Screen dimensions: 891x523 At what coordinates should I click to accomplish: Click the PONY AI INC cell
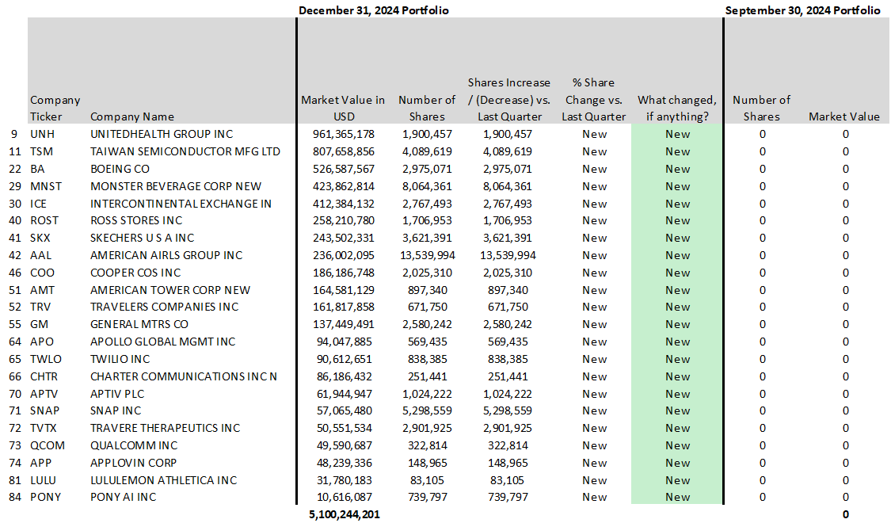(123, 497)
